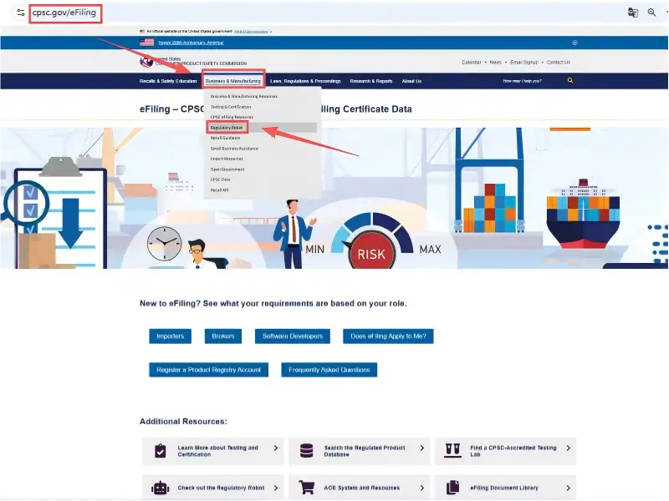
Task: Open the Contact Us link
Action: 559,62
